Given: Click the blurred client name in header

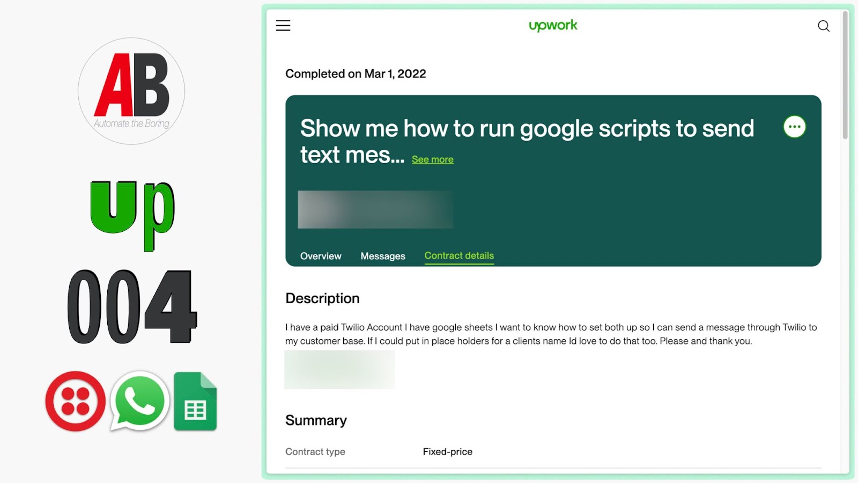Looking at the screenshot, I should [x=375, y=209].
